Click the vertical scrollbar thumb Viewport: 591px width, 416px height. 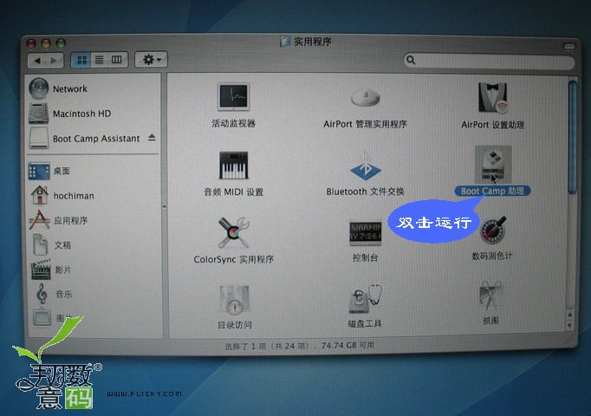click(x=573, y=138)
